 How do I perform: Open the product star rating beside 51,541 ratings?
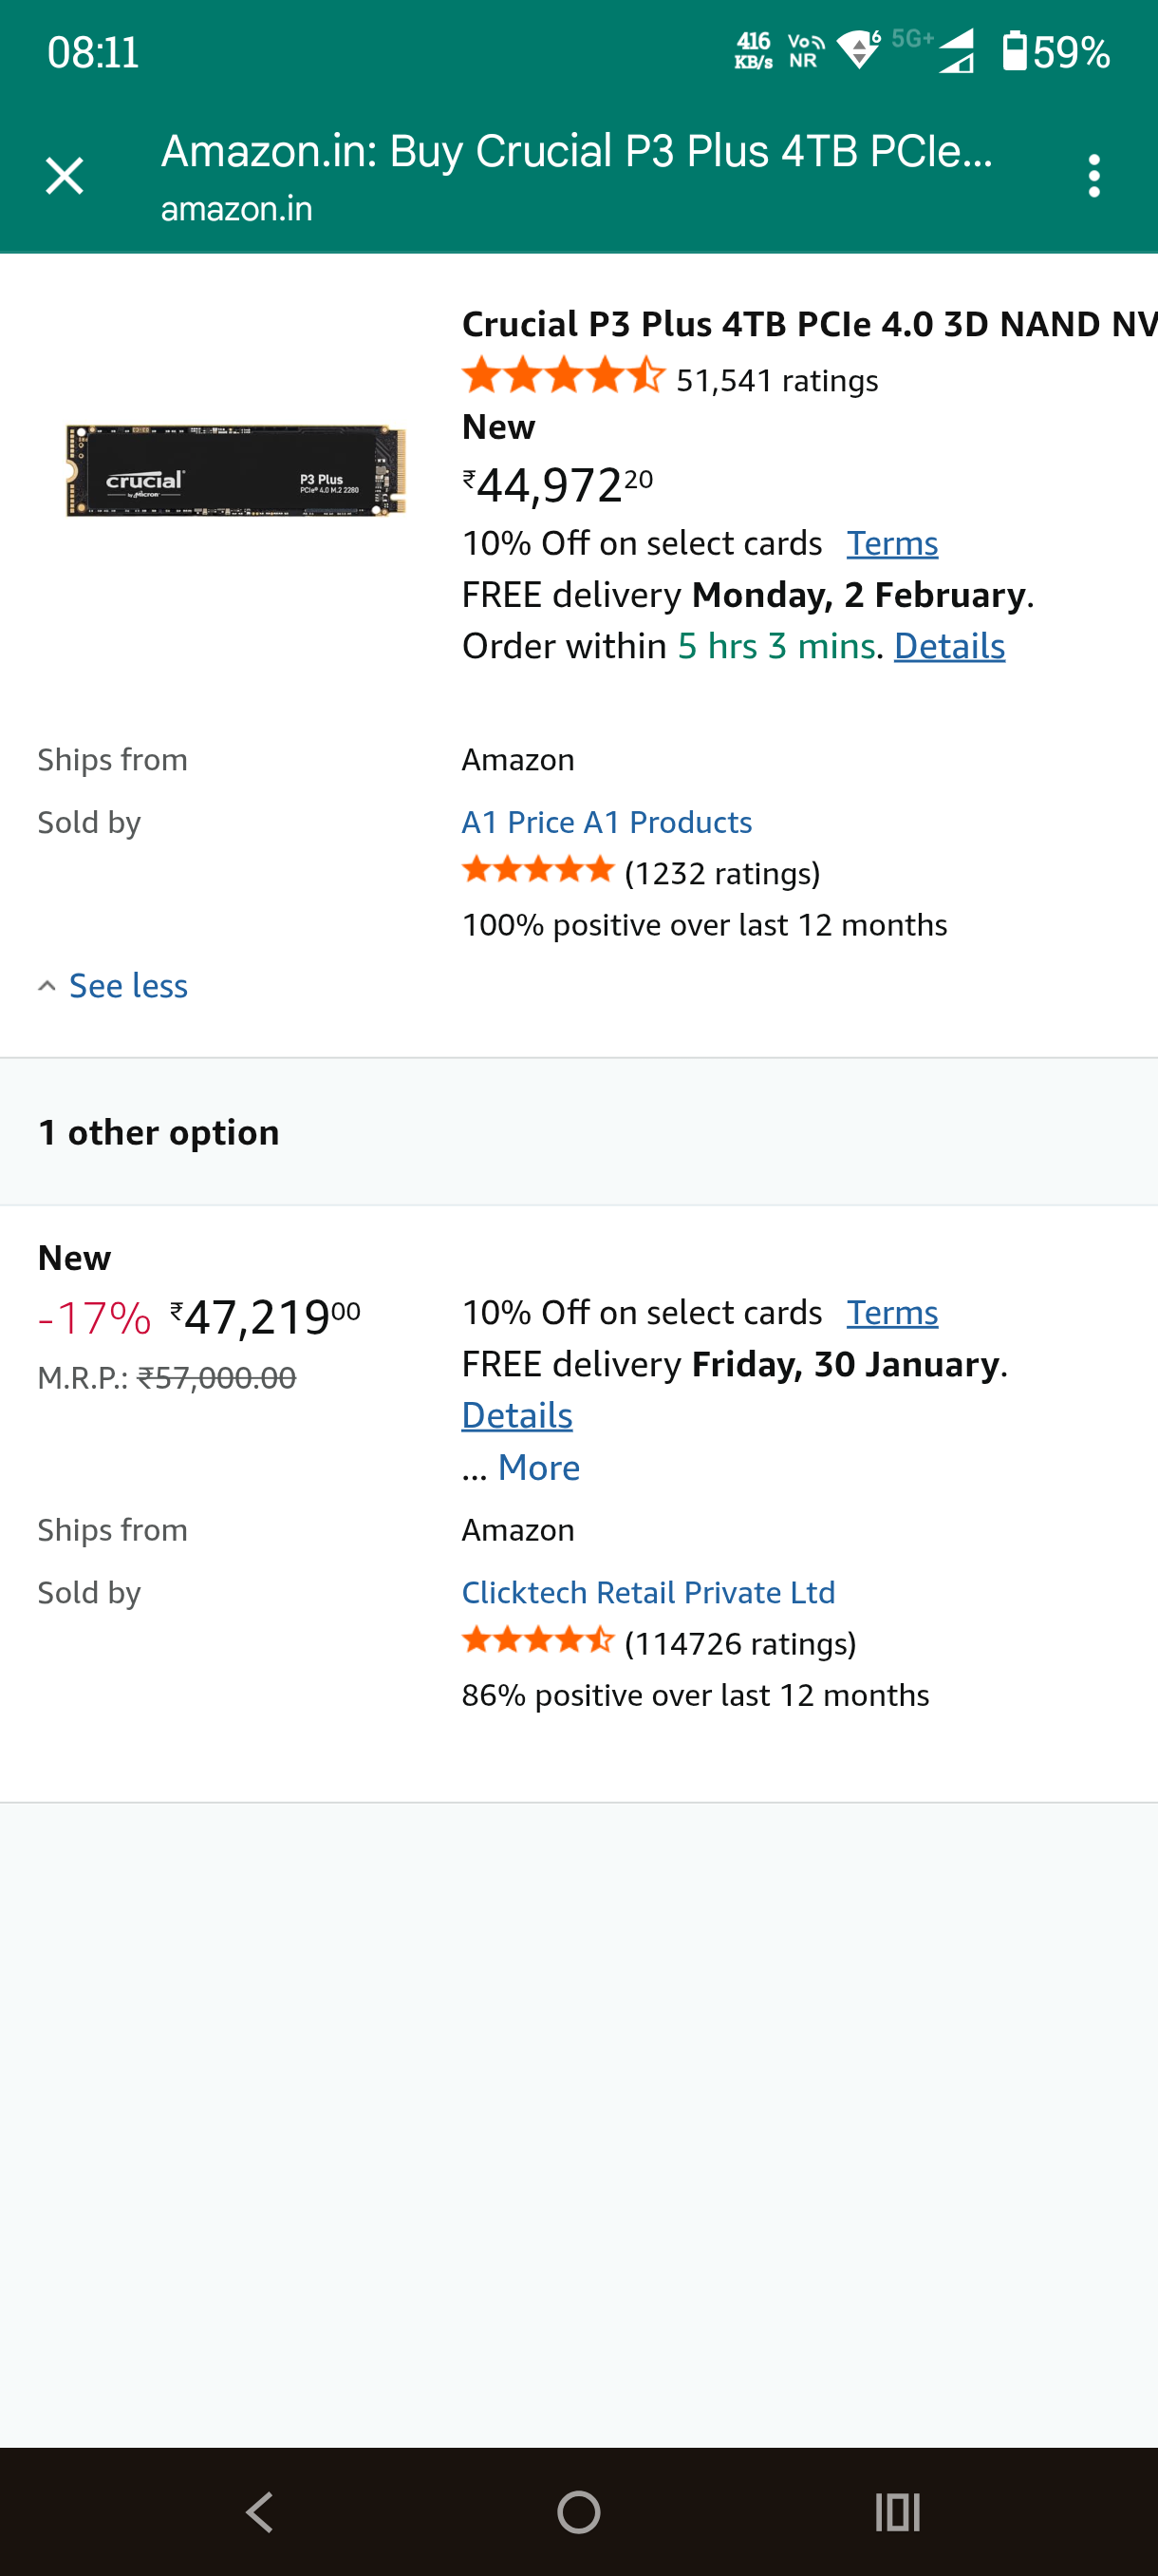(x=563, y=377)
